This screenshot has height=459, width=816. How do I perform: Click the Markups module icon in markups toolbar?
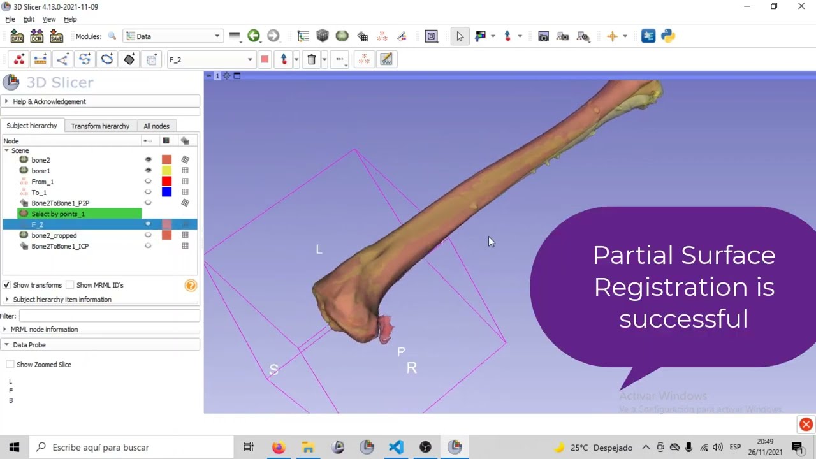(x=364, y=59)
